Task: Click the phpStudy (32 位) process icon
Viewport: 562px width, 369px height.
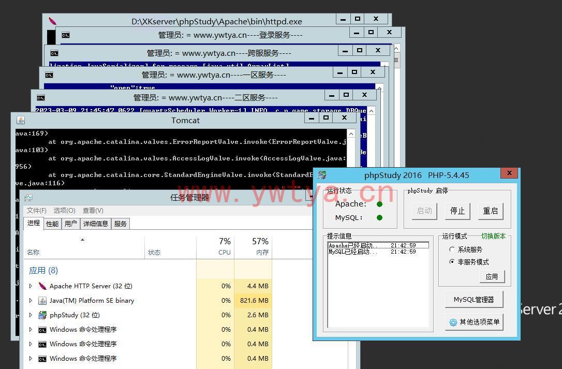Action: click(x=42, y=315)
